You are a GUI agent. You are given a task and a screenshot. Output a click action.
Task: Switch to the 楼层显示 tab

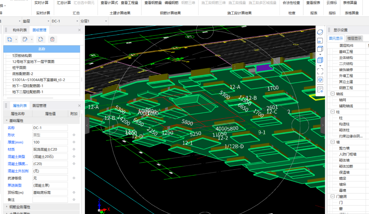coord(354,38)
